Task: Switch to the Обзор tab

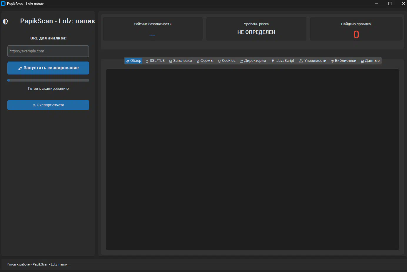Action: (x=134, y=61)
